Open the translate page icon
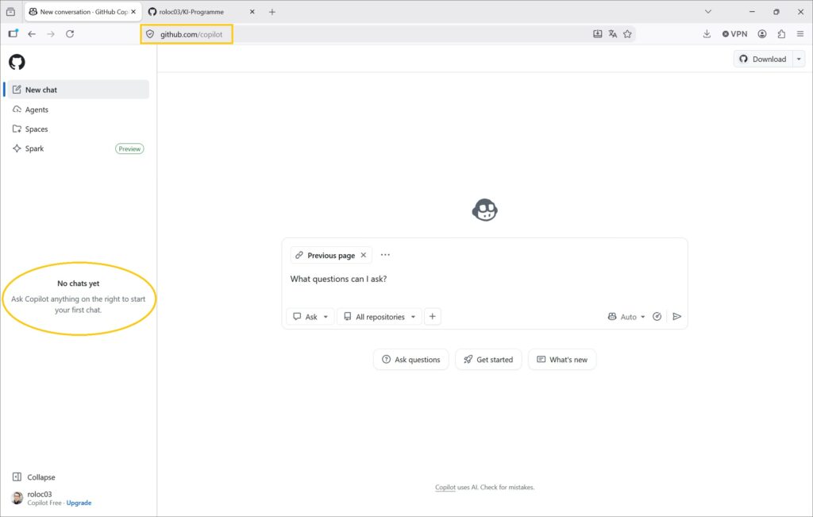813x517 pixels. tap(613, 33)
